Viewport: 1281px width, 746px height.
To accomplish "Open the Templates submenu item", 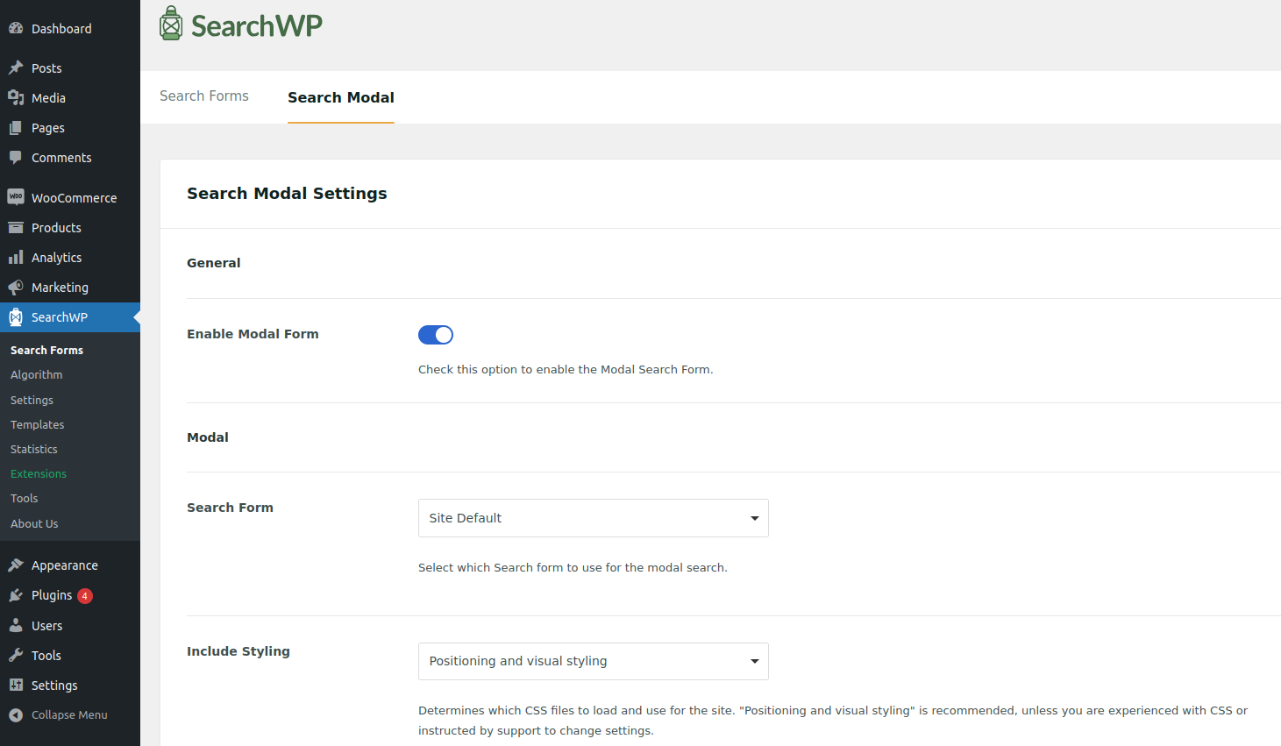I will pyautogui.click(x=38, y=425).
